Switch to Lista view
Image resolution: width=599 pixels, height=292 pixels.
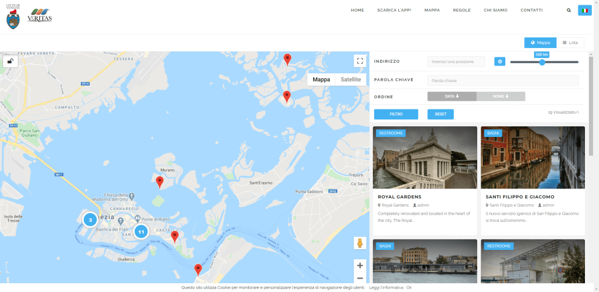[570, 42]
